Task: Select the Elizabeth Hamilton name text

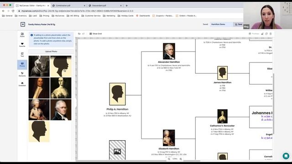Action: click(169, 149)
